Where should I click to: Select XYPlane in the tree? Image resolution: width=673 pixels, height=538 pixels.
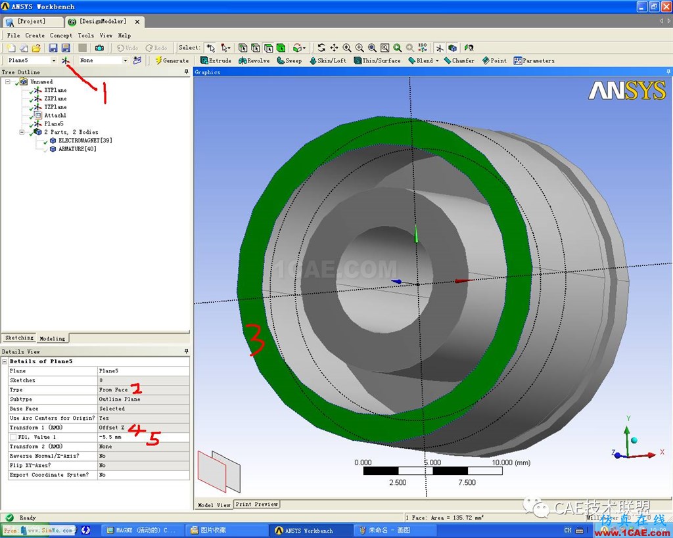(55, 90)
